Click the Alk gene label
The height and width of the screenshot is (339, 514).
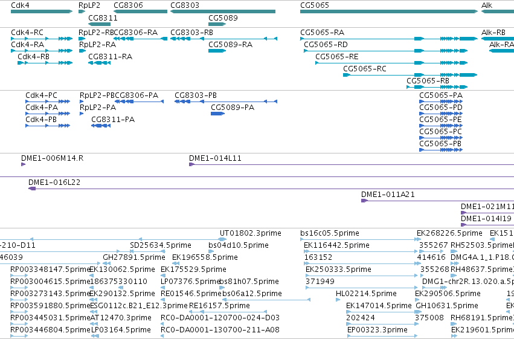click(x=487, y=5)
